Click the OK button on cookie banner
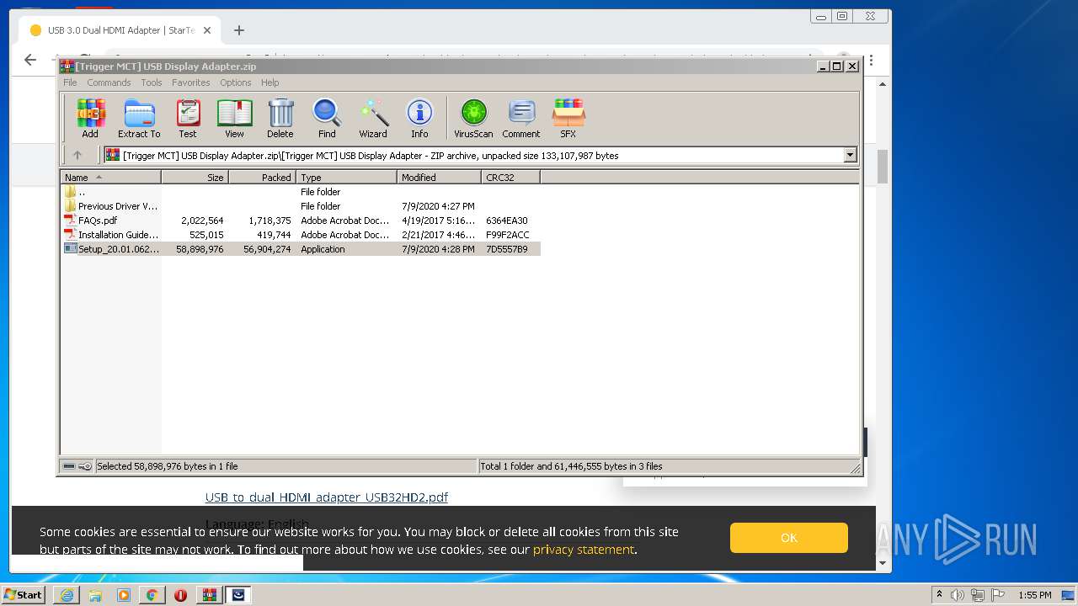Image resolution: width=1078 pixels, height=606 pixels. tap(789, 538)
